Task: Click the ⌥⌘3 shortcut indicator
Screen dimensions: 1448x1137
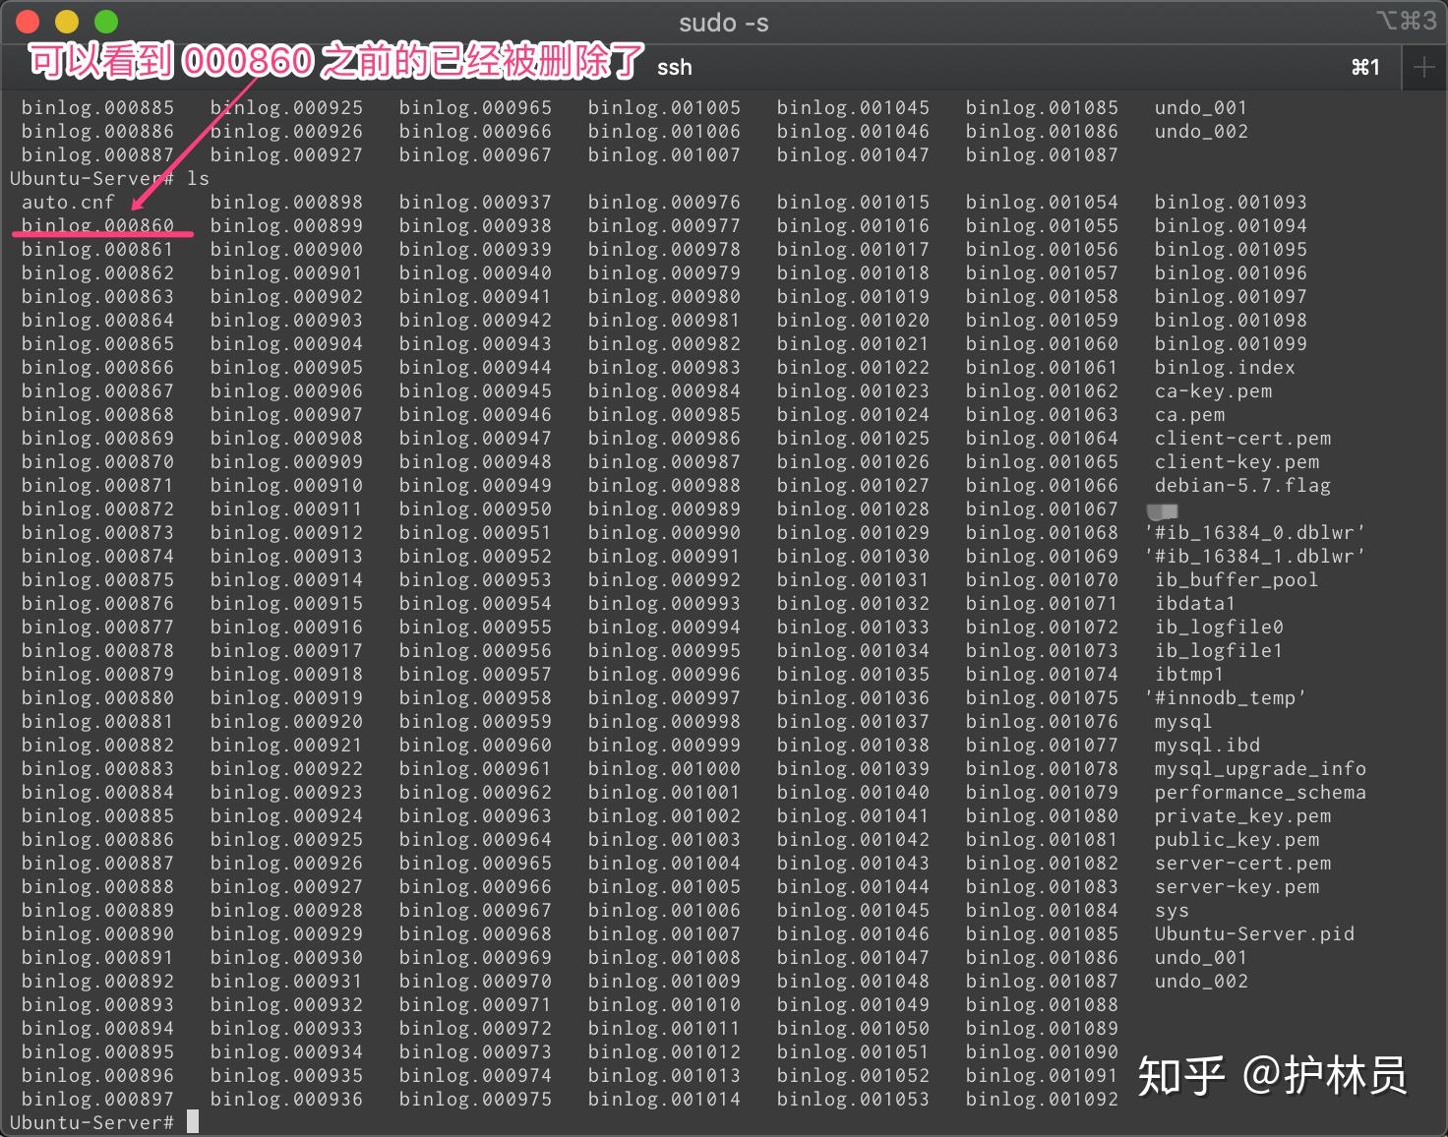Action: pos(1409,21)
